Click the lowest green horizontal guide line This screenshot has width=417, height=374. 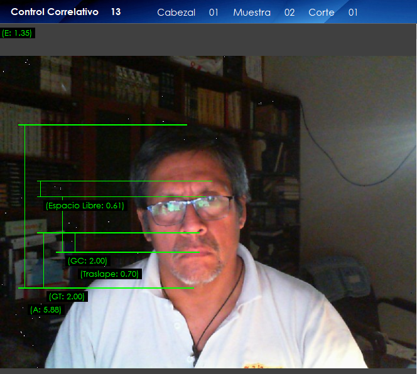(106, 288)
